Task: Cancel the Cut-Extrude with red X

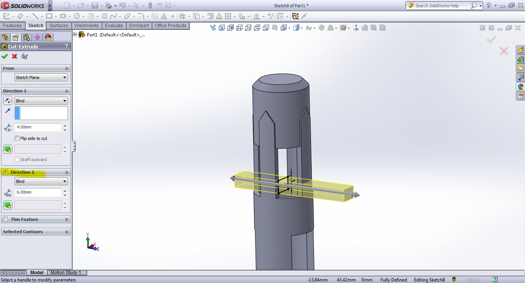Action: tap(15, 56)
